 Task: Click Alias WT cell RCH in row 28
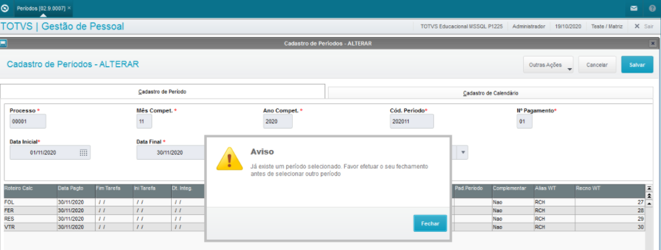(x=554, y=210)
